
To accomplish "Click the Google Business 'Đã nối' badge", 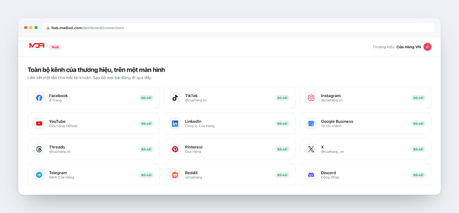I will pyautogui.click(x=418, y=124).
